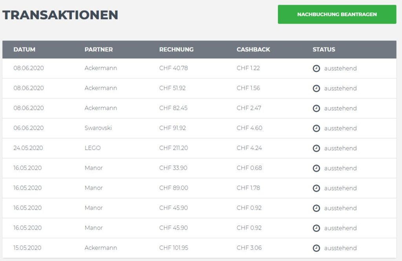402x261 pixels.
Task: Click the Swarovski partner name
Action: pyautogui.click(x=98, y=128)
